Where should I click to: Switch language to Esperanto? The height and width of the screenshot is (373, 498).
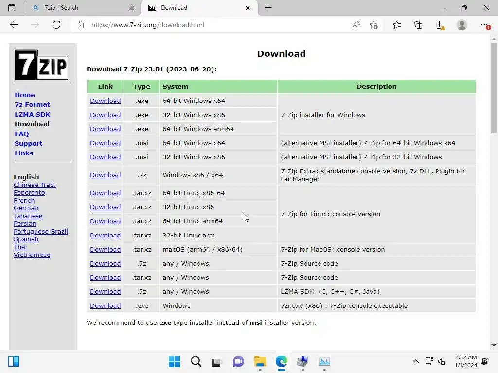(x=29, y=192)
